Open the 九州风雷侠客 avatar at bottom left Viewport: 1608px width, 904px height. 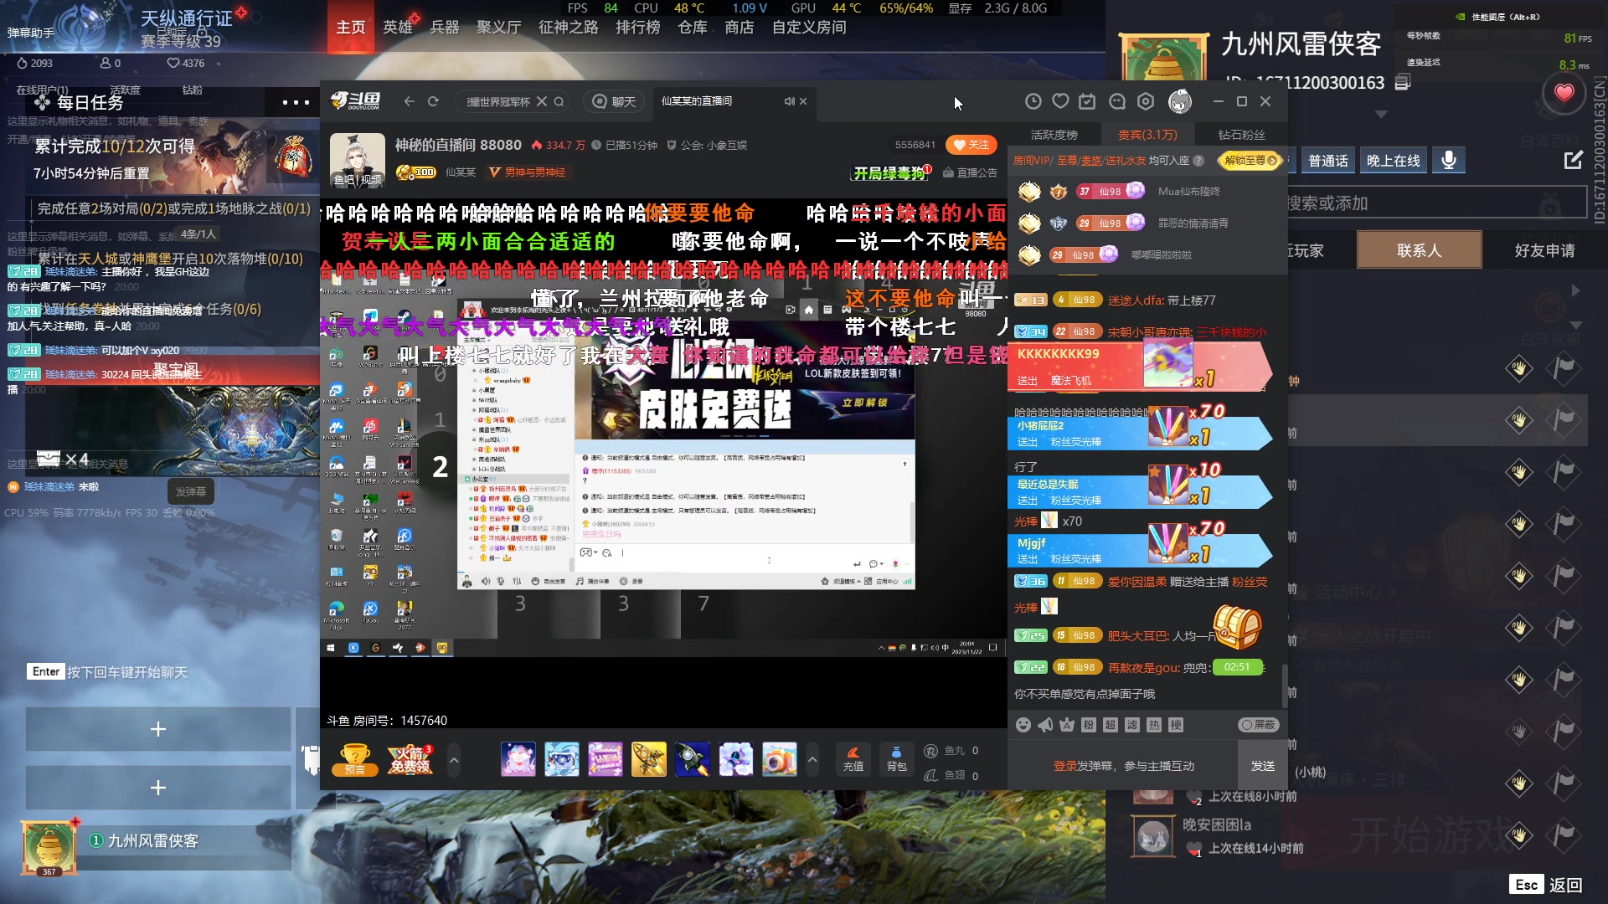49,847
